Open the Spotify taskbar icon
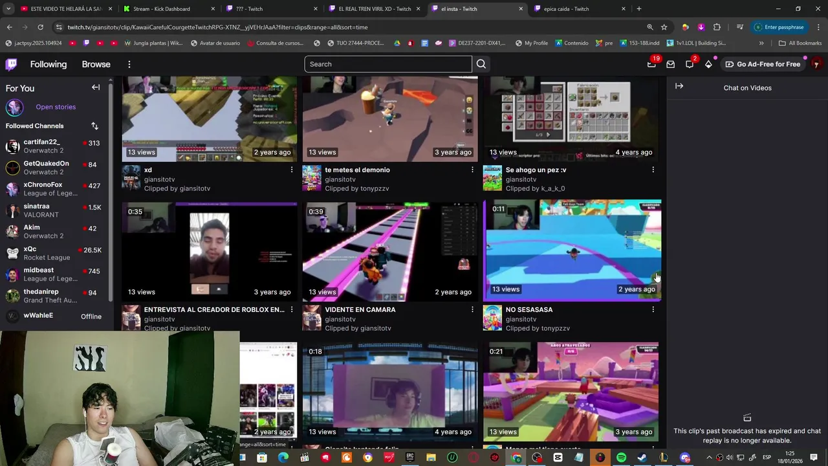This screenshot has width=828, height=466. click(x=621, y=458)
